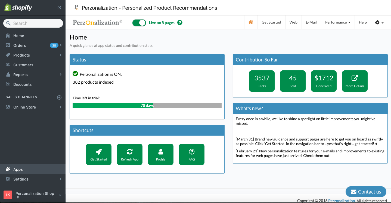
Task: Open the E-Mail navigation tab
Action: 311,22
